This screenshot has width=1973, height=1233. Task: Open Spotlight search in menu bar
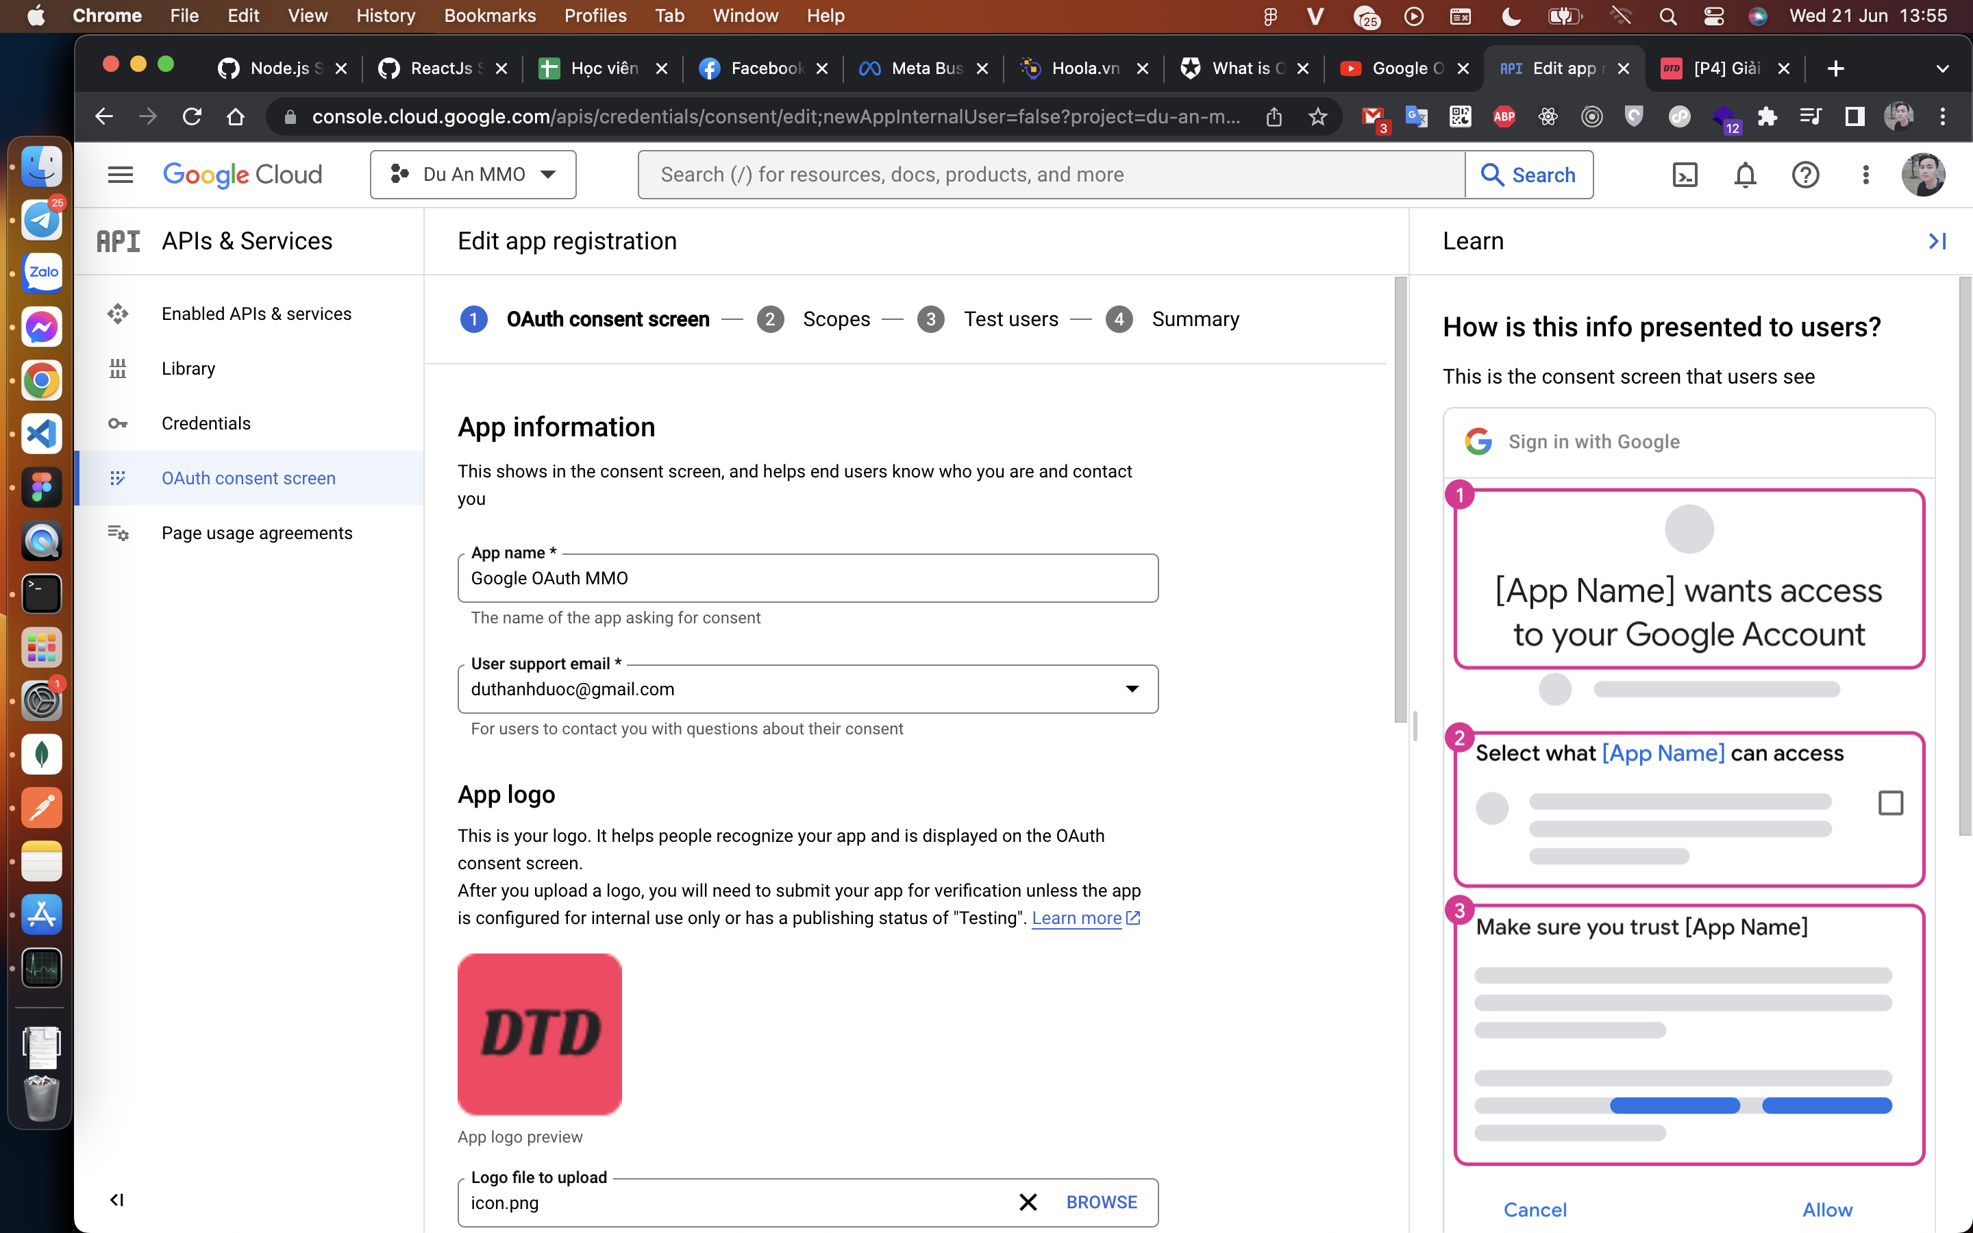click(1668, 16)
